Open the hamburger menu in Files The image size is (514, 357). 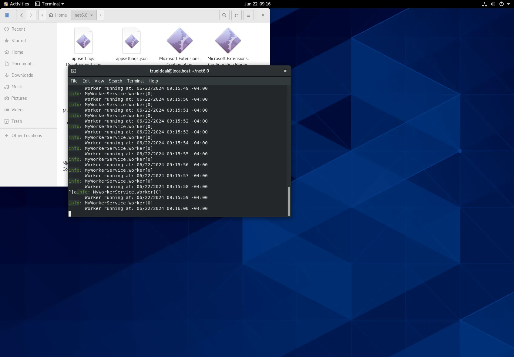(x=249, y=15)
